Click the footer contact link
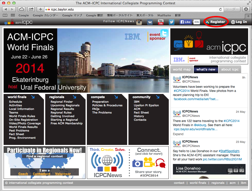This screenshot has width=252, height=191. tap(179, 183)
